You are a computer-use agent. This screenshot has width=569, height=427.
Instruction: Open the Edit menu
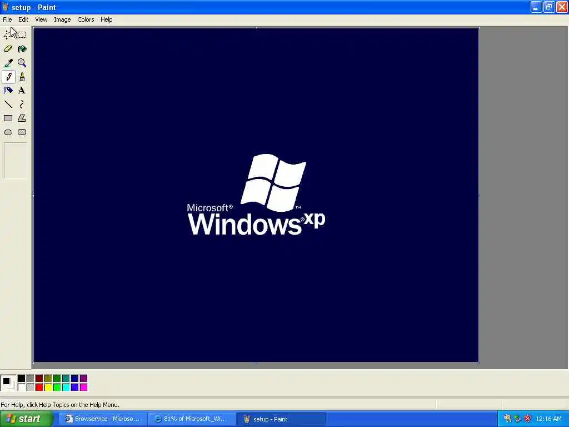pyautogui.click(x=23, y=19)
